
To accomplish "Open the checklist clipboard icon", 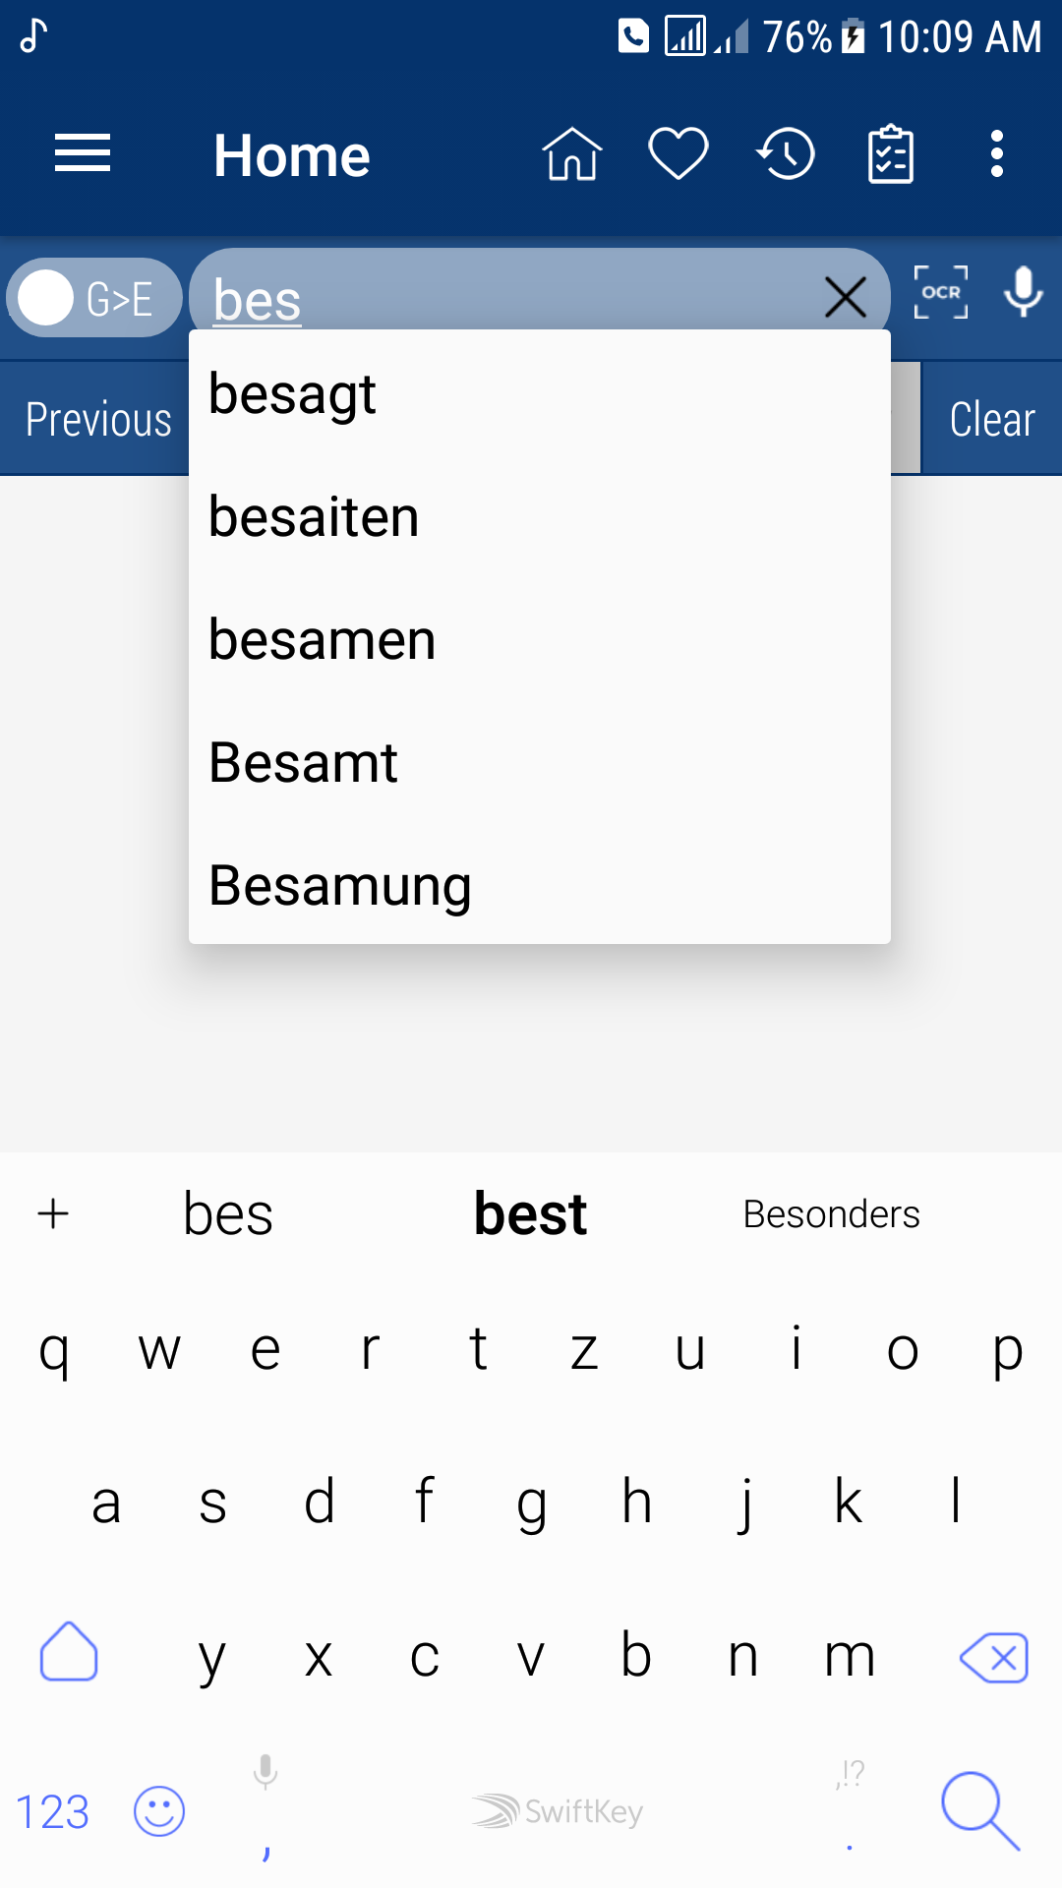I will [891, 154].
